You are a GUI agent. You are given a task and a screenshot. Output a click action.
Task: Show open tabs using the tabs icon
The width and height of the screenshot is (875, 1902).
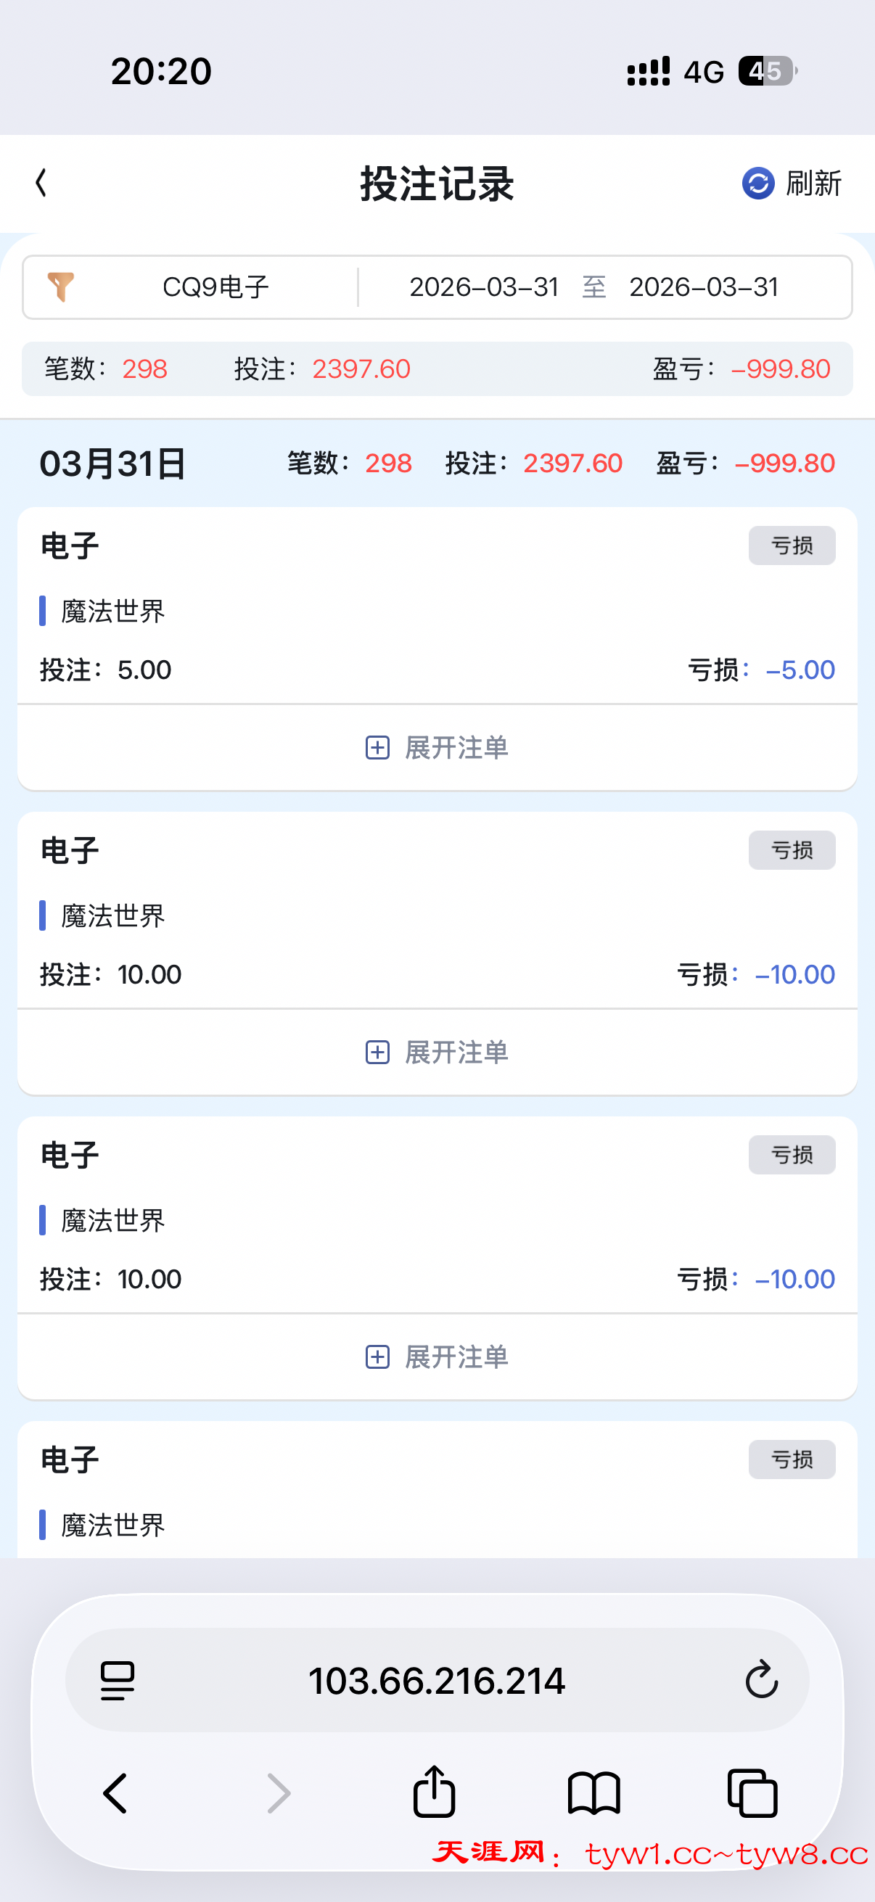point(752,1792)
